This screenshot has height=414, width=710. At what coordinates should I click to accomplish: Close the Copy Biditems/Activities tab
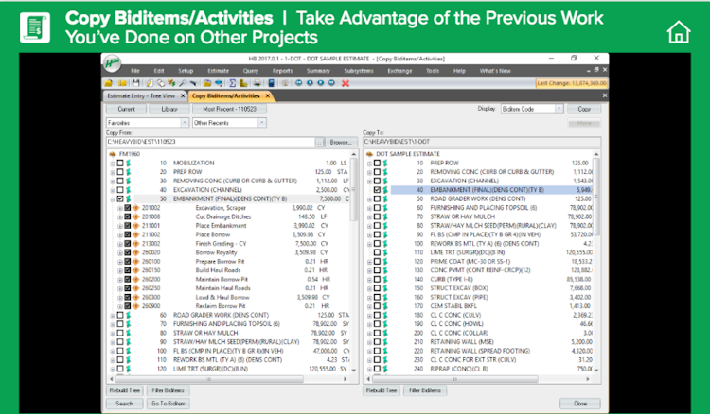[268, 95]
